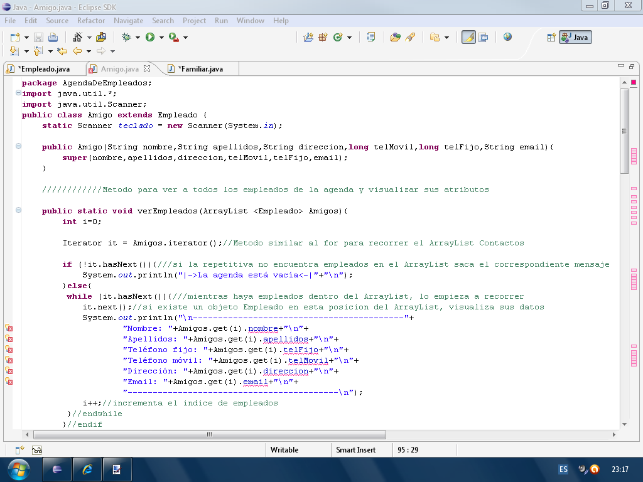Viewport: 643px width, 482px height.
Task: Open Next Annotation dropdown arrow
Action: pos(26,51)
